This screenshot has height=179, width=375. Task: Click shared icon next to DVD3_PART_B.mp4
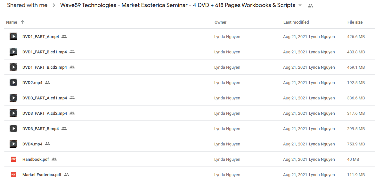click(64, 128)
